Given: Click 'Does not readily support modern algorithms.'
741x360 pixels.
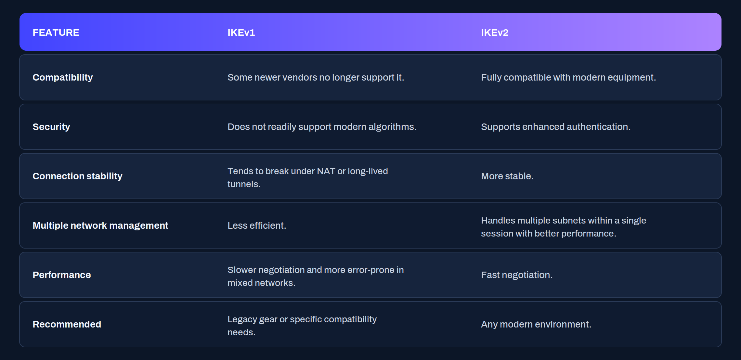Looking at the screenshot, I should (x=322, y=127).
